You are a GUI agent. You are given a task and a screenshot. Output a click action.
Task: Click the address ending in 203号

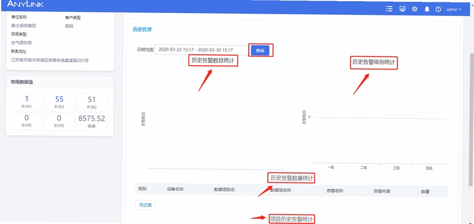point(50,60)
